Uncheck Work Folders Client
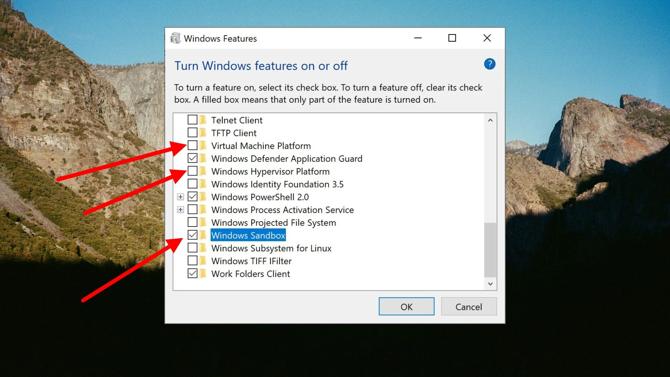 click(x=192, y=273)
